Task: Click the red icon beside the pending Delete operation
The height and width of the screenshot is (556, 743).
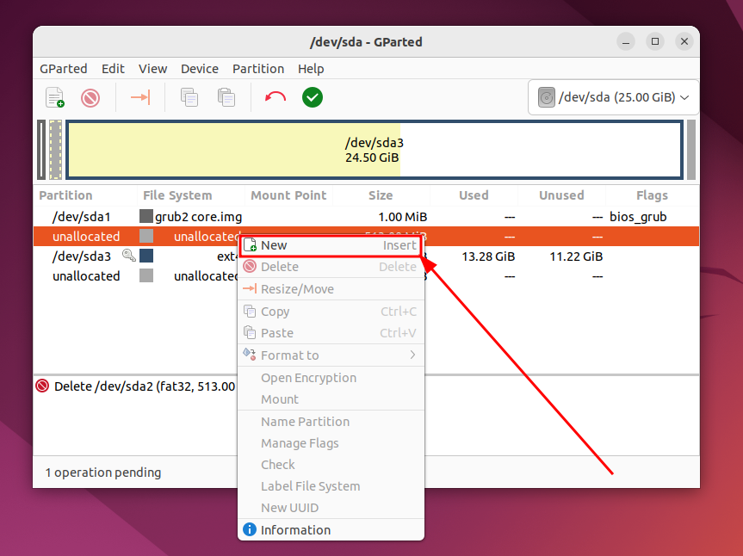Action: 42,386
